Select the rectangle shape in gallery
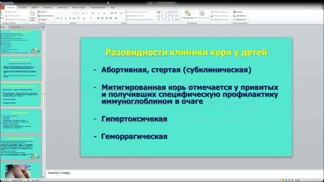 pos(169,12)
